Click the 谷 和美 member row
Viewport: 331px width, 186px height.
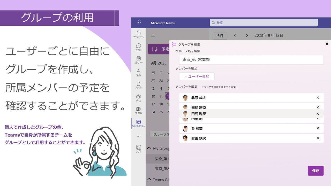251,128
